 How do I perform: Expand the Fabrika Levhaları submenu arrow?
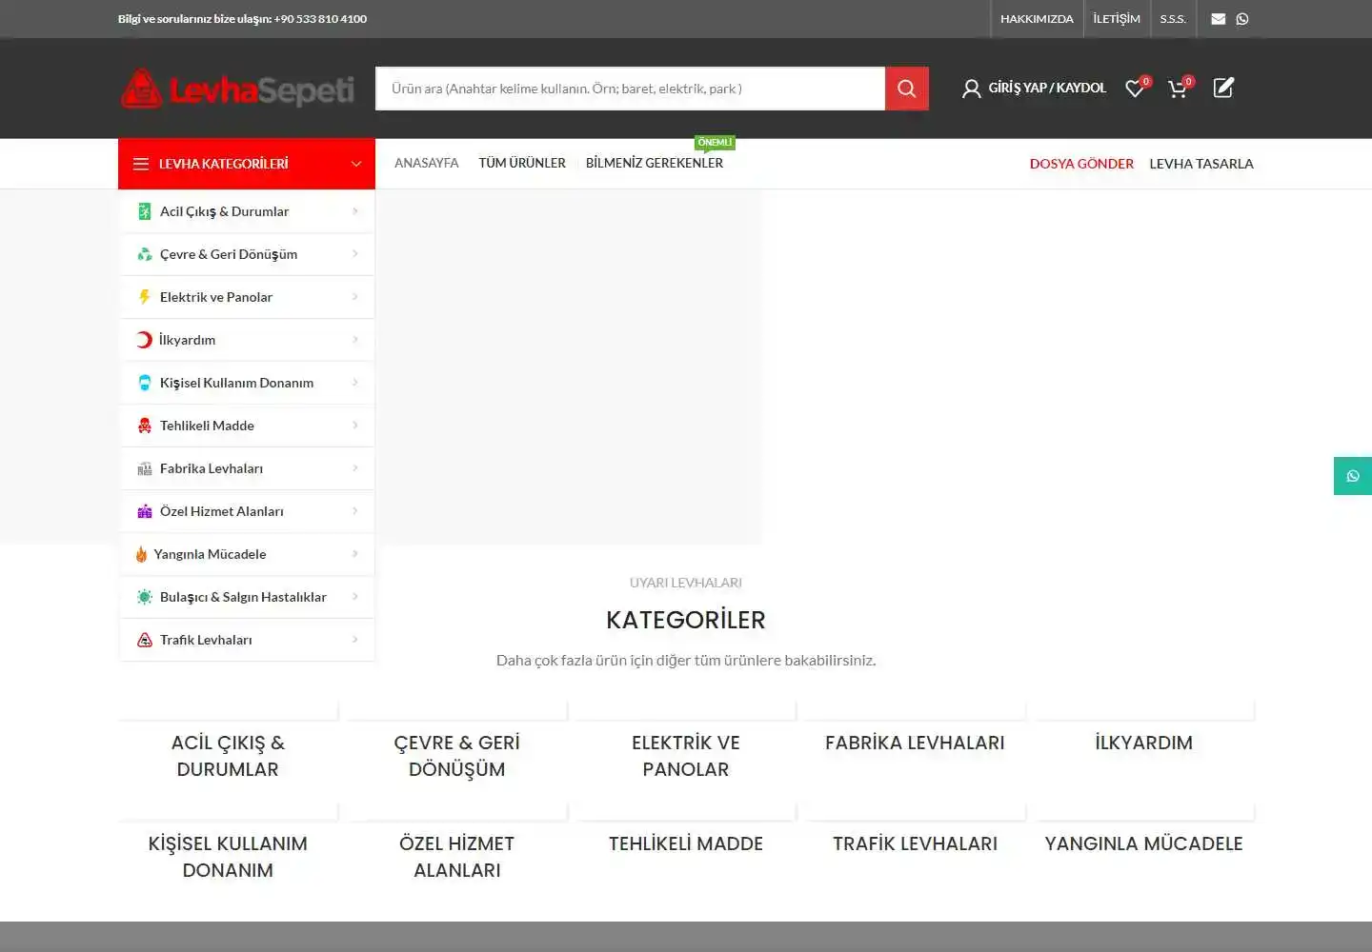355,468
